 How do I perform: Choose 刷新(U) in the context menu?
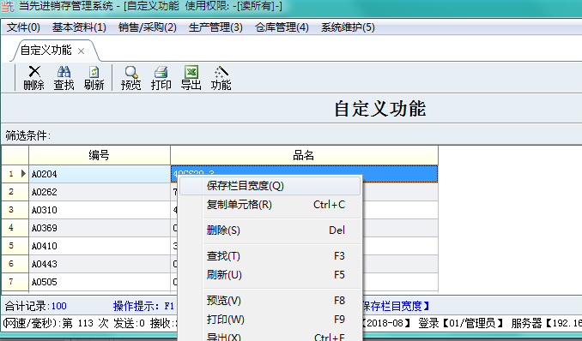click(270, 275)
